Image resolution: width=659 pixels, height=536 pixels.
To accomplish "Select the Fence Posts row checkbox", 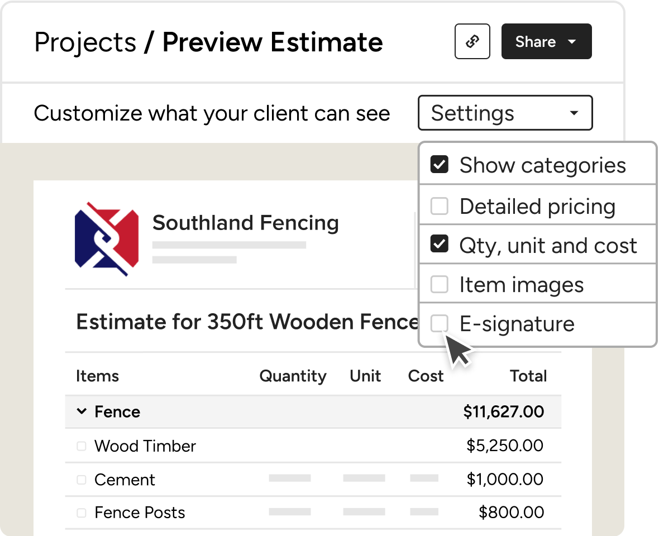I will point(82,513).
